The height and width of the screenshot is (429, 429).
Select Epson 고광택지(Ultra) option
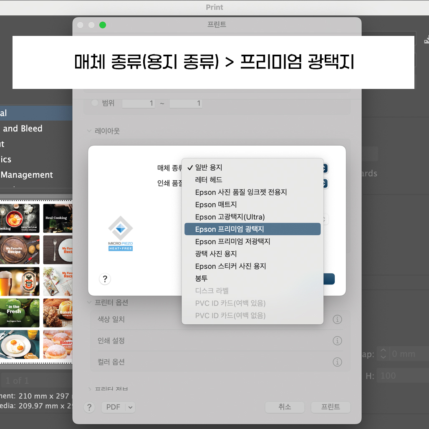[252, 217]
